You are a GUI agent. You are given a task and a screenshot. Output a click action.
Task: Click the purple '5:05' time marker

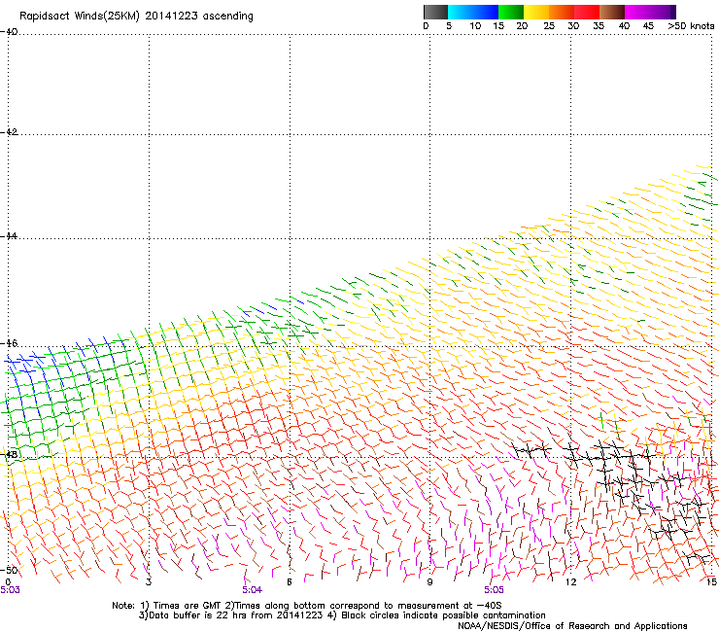click(x=494, y=590)
